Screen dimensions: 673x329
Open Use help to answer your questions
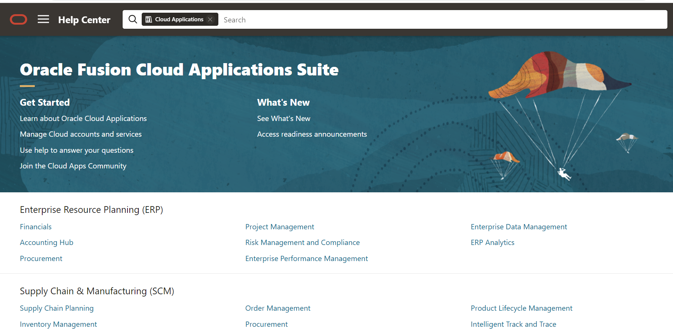[77, 150]
